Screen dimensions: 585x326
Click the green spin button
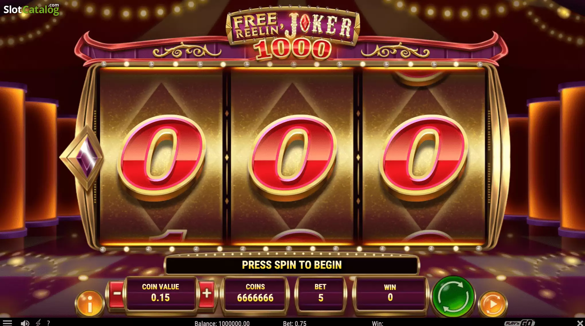click(x=453, y=296)
